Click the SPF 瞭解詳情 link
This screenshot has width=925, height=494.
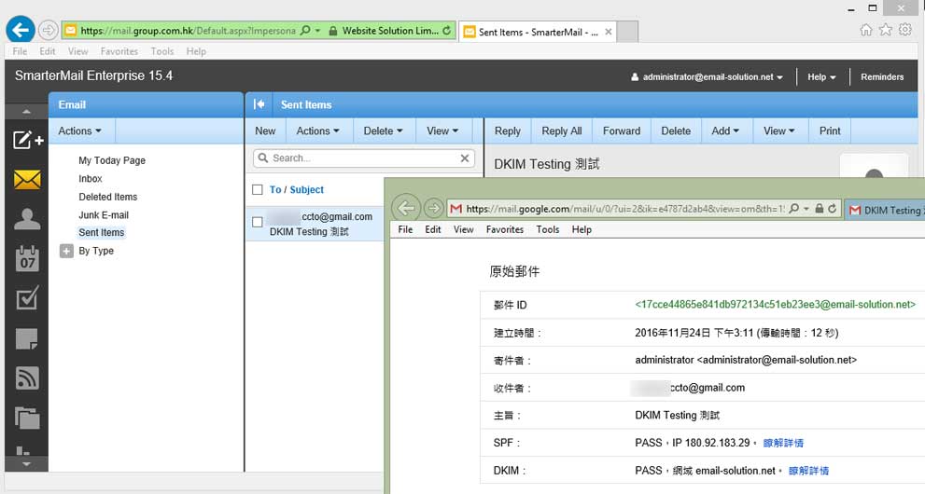pyautogui.click(x=783, y=443)
